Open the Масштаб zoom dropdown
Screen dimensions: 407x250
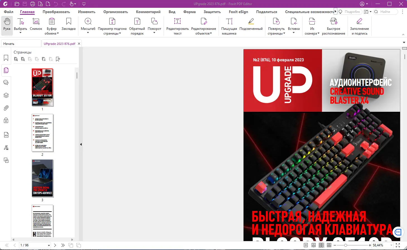(88, 33)
